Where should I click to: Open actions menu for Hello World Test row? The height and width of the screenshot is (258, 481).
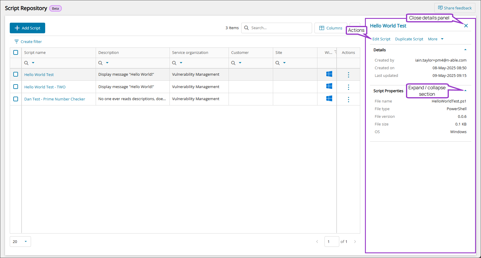tap(348, 75)
